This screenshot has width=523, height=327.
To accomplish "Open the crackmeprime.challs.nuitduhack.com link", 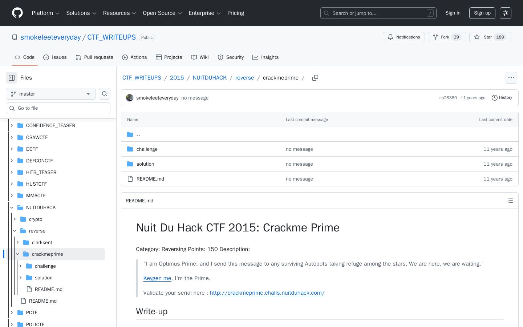I will pyautogui.click(x=267, y=293).
